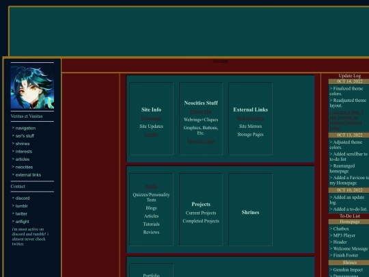Screen dimensions: 369x277
Task: Open the shrines sidebar entry
Action: 23,144
